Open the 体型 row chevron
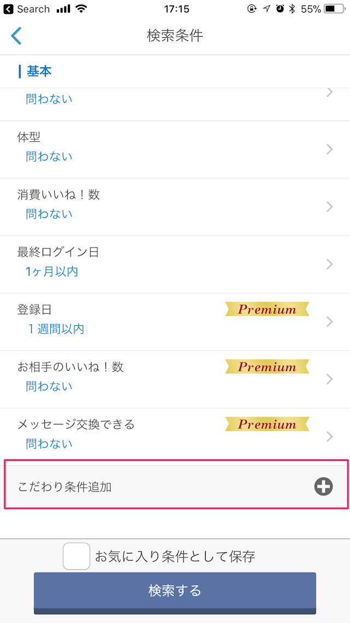Screen dimensions: 350x623 click(329, 149)
